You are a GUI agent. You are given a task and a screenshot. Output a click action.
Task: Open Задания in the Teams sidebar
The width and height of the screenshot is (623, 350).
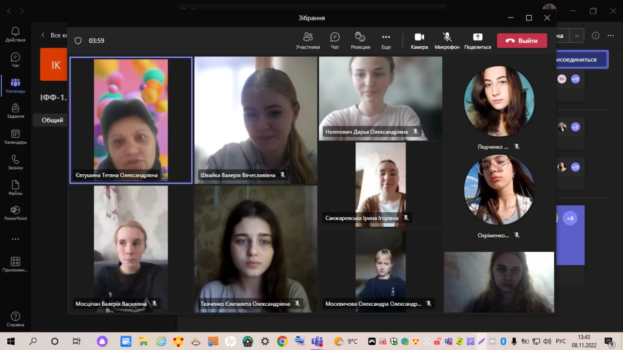tap(15, 111)
